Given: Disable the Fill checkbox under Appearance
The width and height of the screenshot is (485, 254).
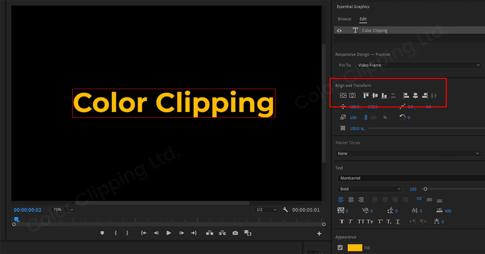Looking at the screenshot, I should point(340,248).
